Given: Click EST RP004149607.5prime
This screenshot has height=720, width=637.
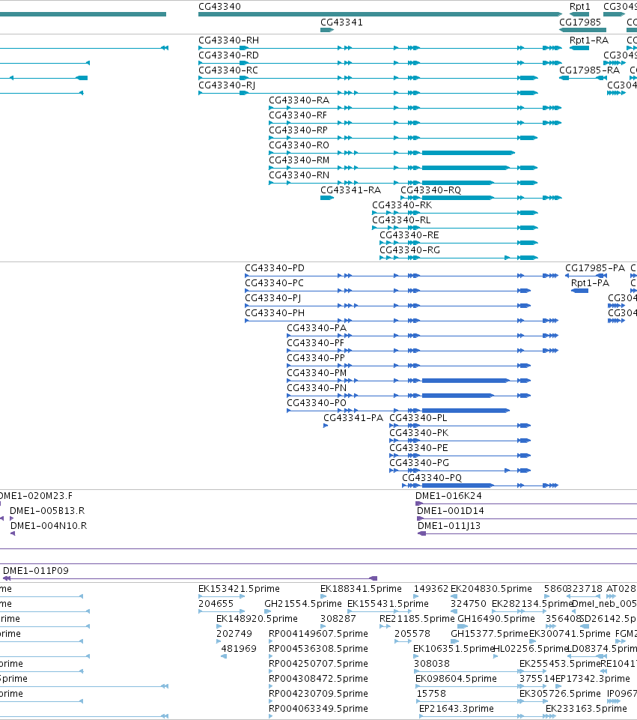Looking at the screenshot, I should coord(318,634).
